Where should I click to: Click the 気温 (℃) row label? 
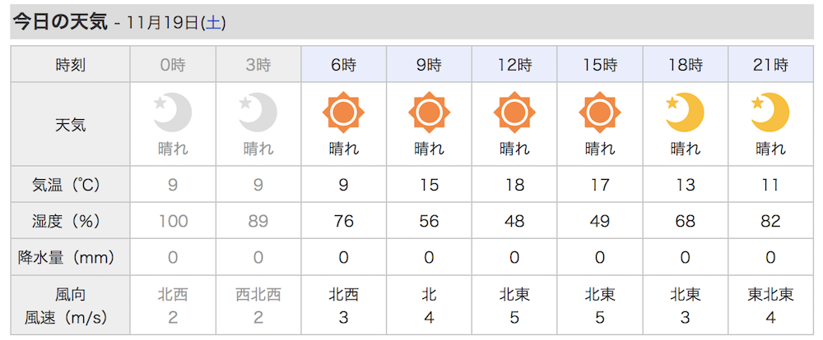click(x=70, y=186)
